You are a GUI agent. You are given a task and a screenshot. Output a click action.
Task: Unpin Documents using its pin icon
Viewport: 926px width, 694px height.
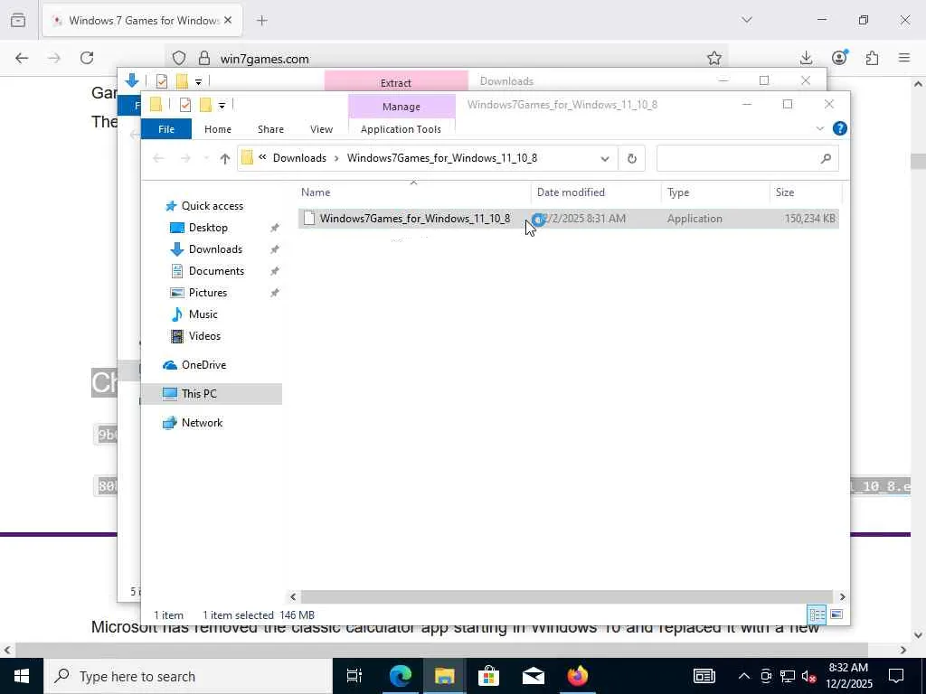click(x=274, y=271)
